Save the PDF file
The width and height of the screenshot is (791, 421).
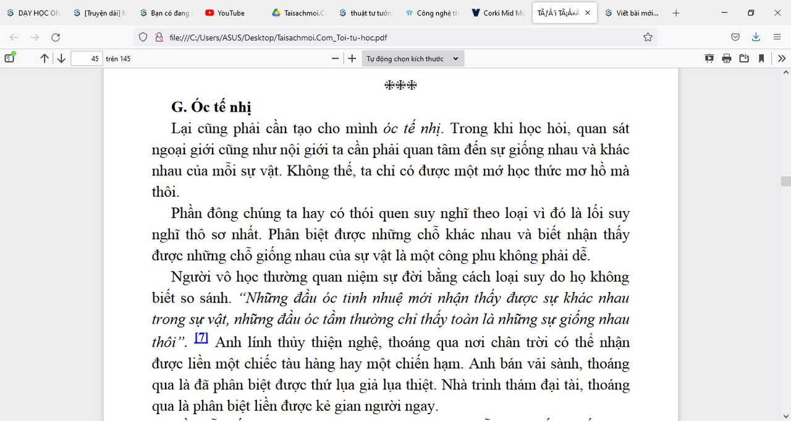click(x=744, y=59)
